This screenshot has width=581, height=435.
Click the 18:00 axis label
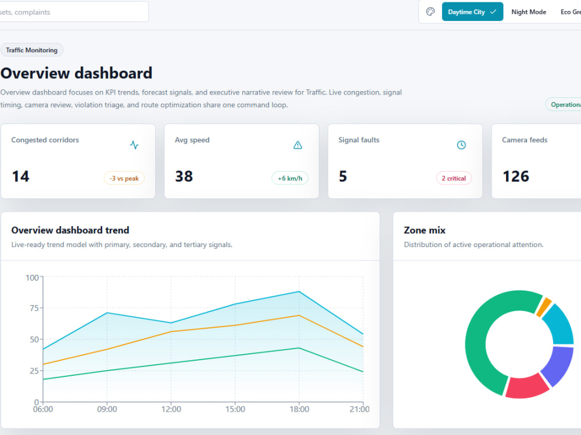point(299,409)
